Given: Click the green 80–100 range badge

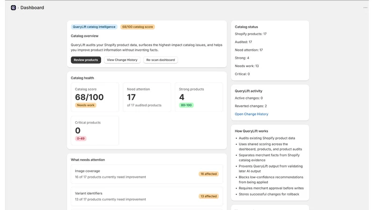Looking at the screenshot, I should coord(186,105).
